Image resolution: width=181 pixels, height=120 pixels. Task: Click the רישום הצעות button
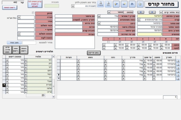tap(10, 8)
